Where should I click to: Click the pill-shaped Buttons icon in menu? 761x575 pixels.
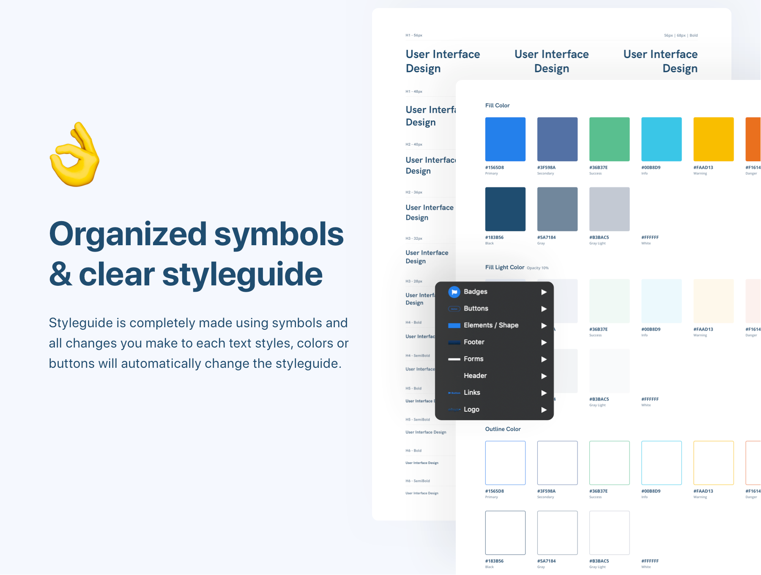(x=454, y=309)
